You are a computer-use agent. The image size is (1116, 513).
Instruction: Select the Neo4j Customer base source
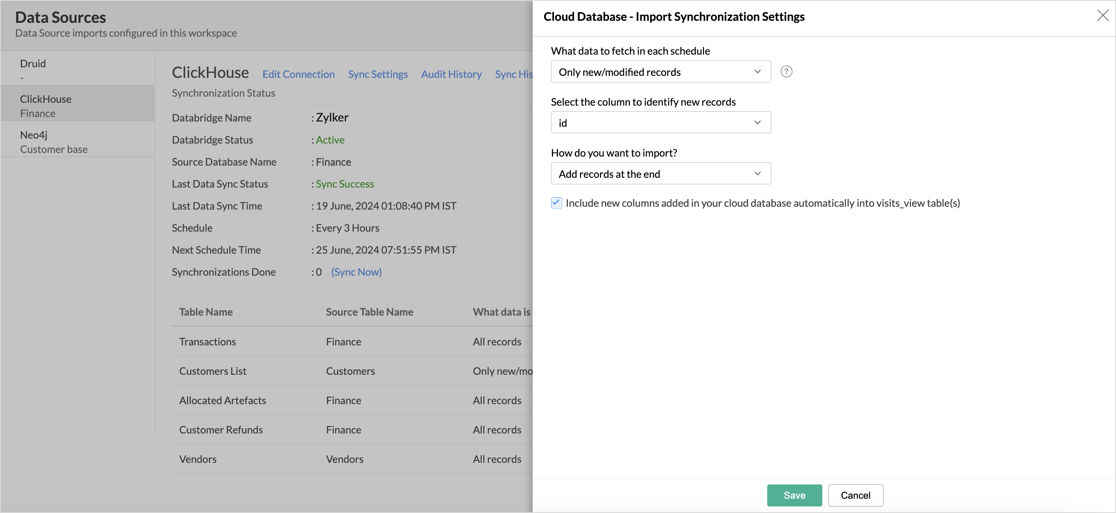point(54,141)
